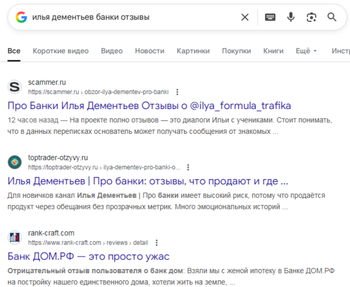Open more options for toptrader-otzyvy.ru result
Screen dimensions: 350x287
[x=188, y=167]
